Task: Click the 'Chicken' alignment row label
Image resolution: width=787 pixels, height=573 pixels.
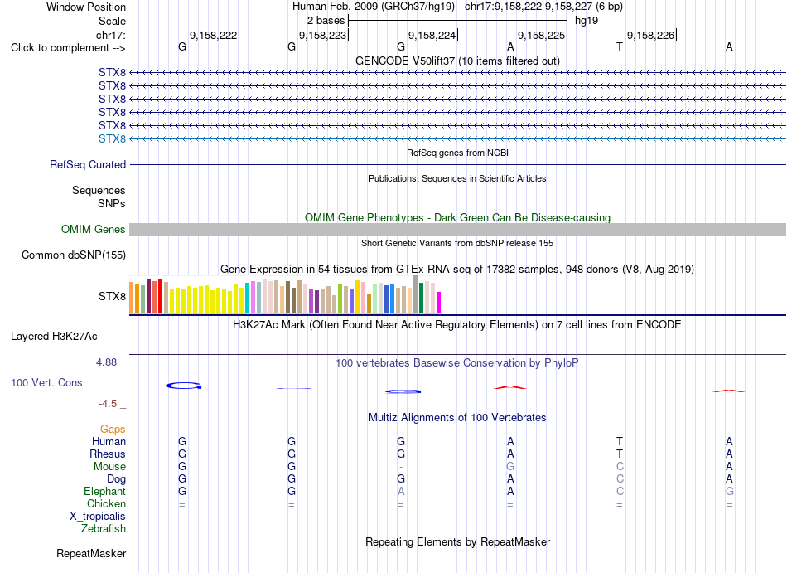Action: pos(106,503)
